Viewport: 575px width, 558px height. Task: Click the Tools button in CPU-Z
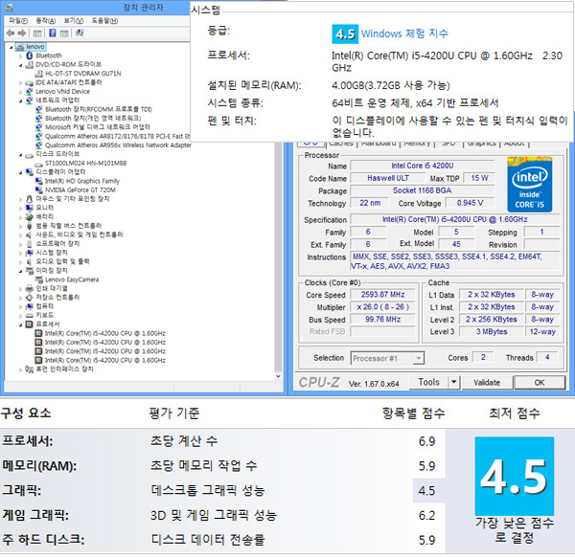428,382
